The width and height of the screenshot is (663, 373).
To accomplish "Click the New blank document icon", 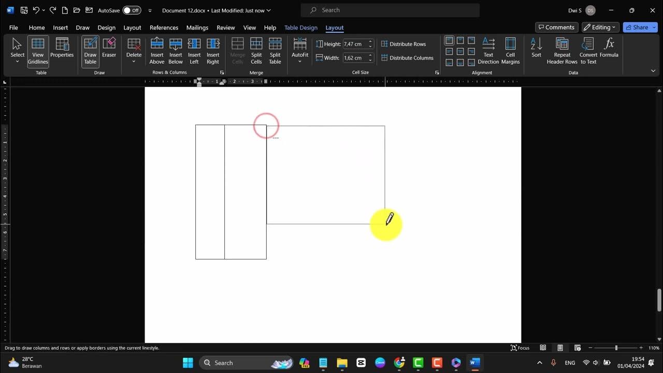I will click(65, 10).
